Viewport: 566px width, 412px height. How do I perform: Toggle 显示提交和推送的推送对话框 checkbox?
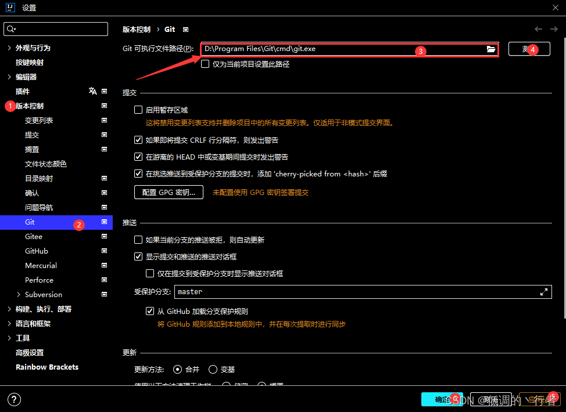[138, 256]
